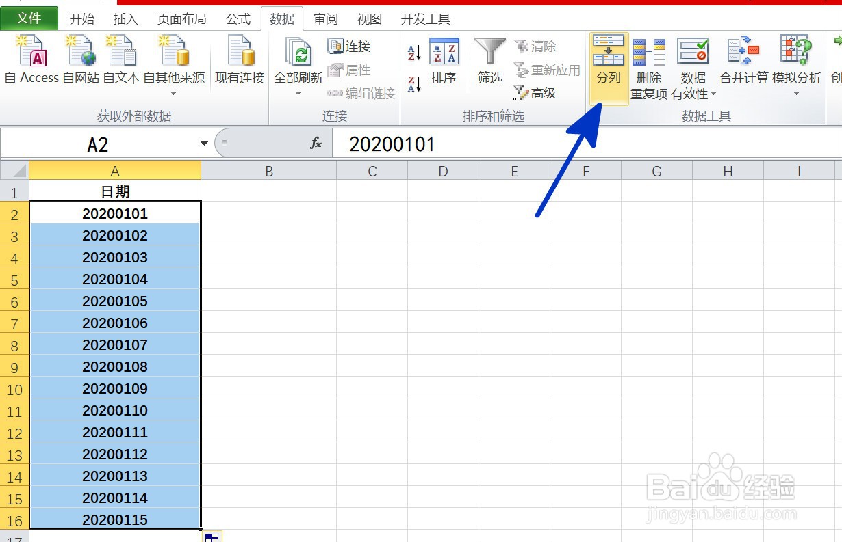The width and height of the screenshot is (842, 542).
Task: Click the Name Box showing A2
Action: pos(98,144)
